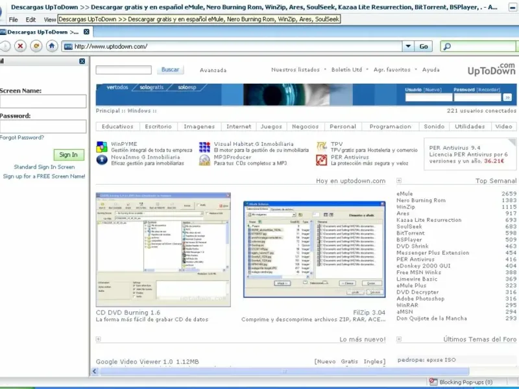Open the File menu
Viewport: 519px width, 389px height.
point(13,19)
